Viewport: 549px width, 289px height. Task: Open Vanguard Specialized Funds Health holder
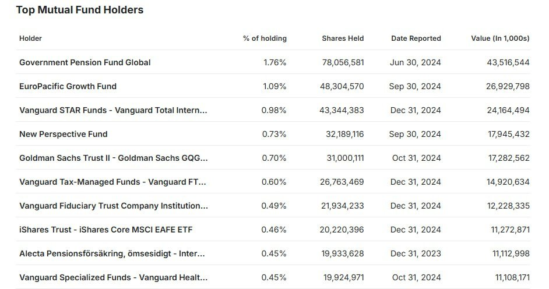tap(113, 277)
